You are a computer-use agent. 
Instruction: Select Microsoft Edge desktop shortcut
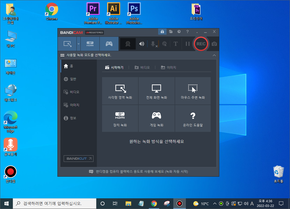[x=10, y=121]
